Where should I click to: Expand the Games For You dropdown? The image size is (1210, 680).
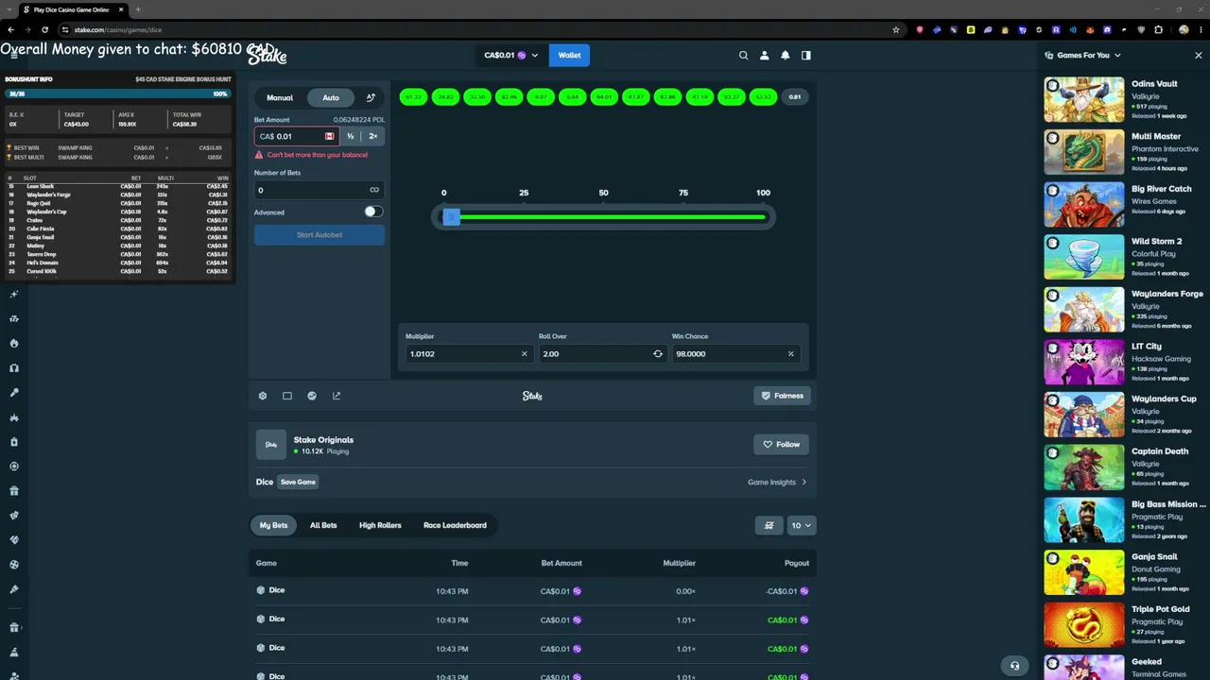[x=1082, y=56]
